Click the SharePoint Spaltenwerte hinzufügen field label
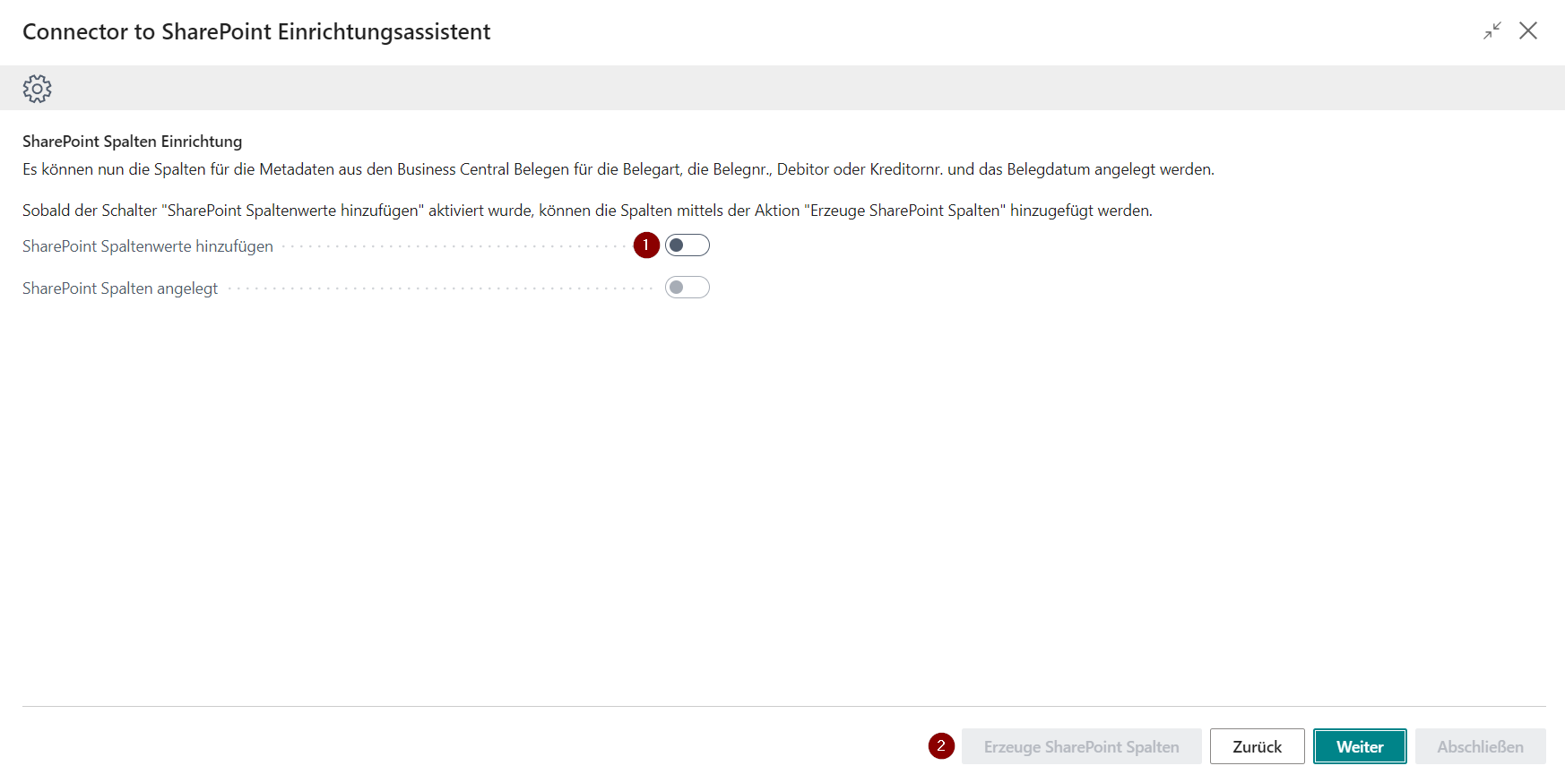 click(148, 246)
